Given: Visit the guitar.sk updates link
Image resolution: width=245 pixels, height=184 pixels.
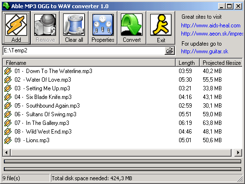Looking at the screenshot, I should point(205,51).
